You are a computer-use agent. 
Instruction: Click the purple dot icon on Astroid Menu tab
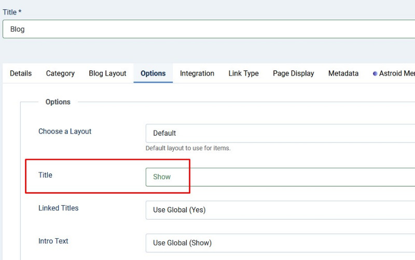tap(375, 74)
